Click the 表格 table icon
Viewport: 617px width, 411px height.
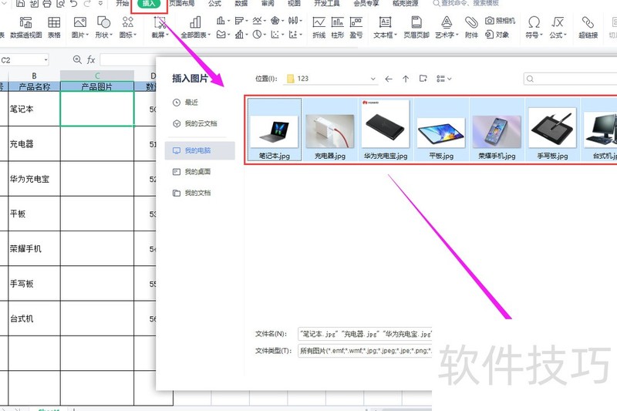[x=54, y=27]
